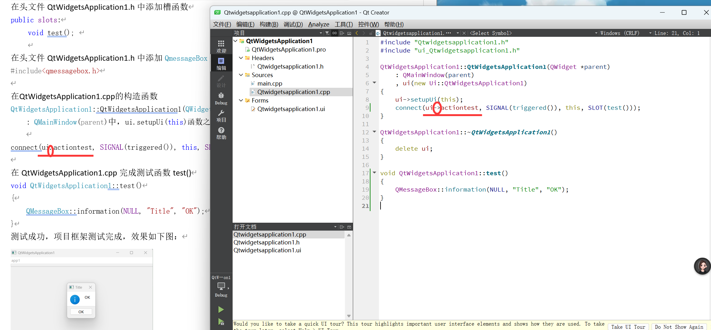Open the 编辑(E) menu
Viewport: 711px width, 330px height.
tap(245, 24)
